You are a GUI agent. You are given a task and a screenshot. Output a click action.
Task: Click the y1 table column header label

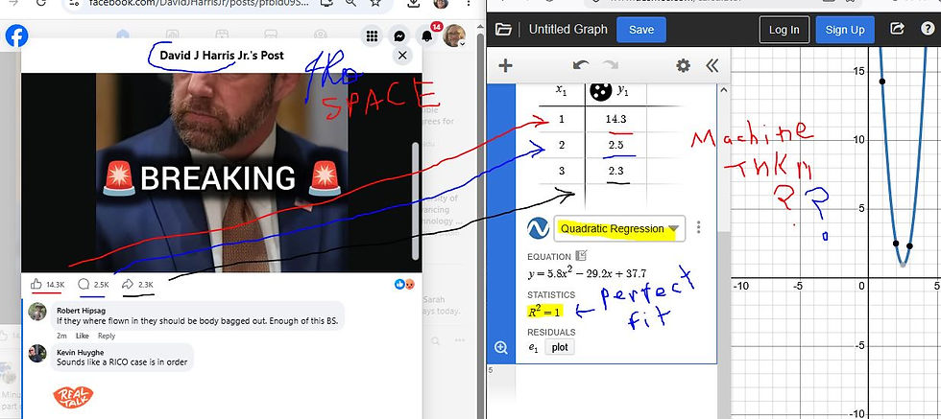[x=622, y=92]
